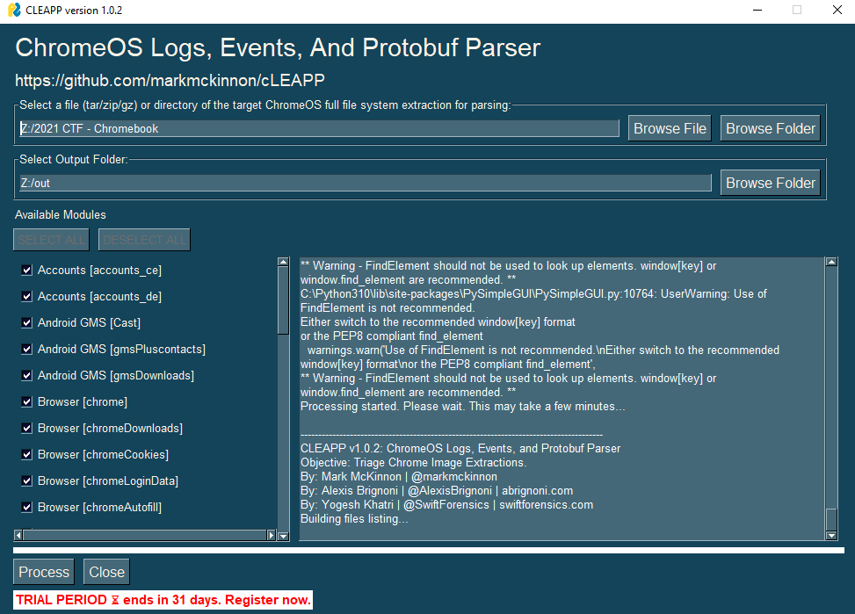Click the white progress bar
The height and width of the screenshot is (614, 855).
point(429,551)
